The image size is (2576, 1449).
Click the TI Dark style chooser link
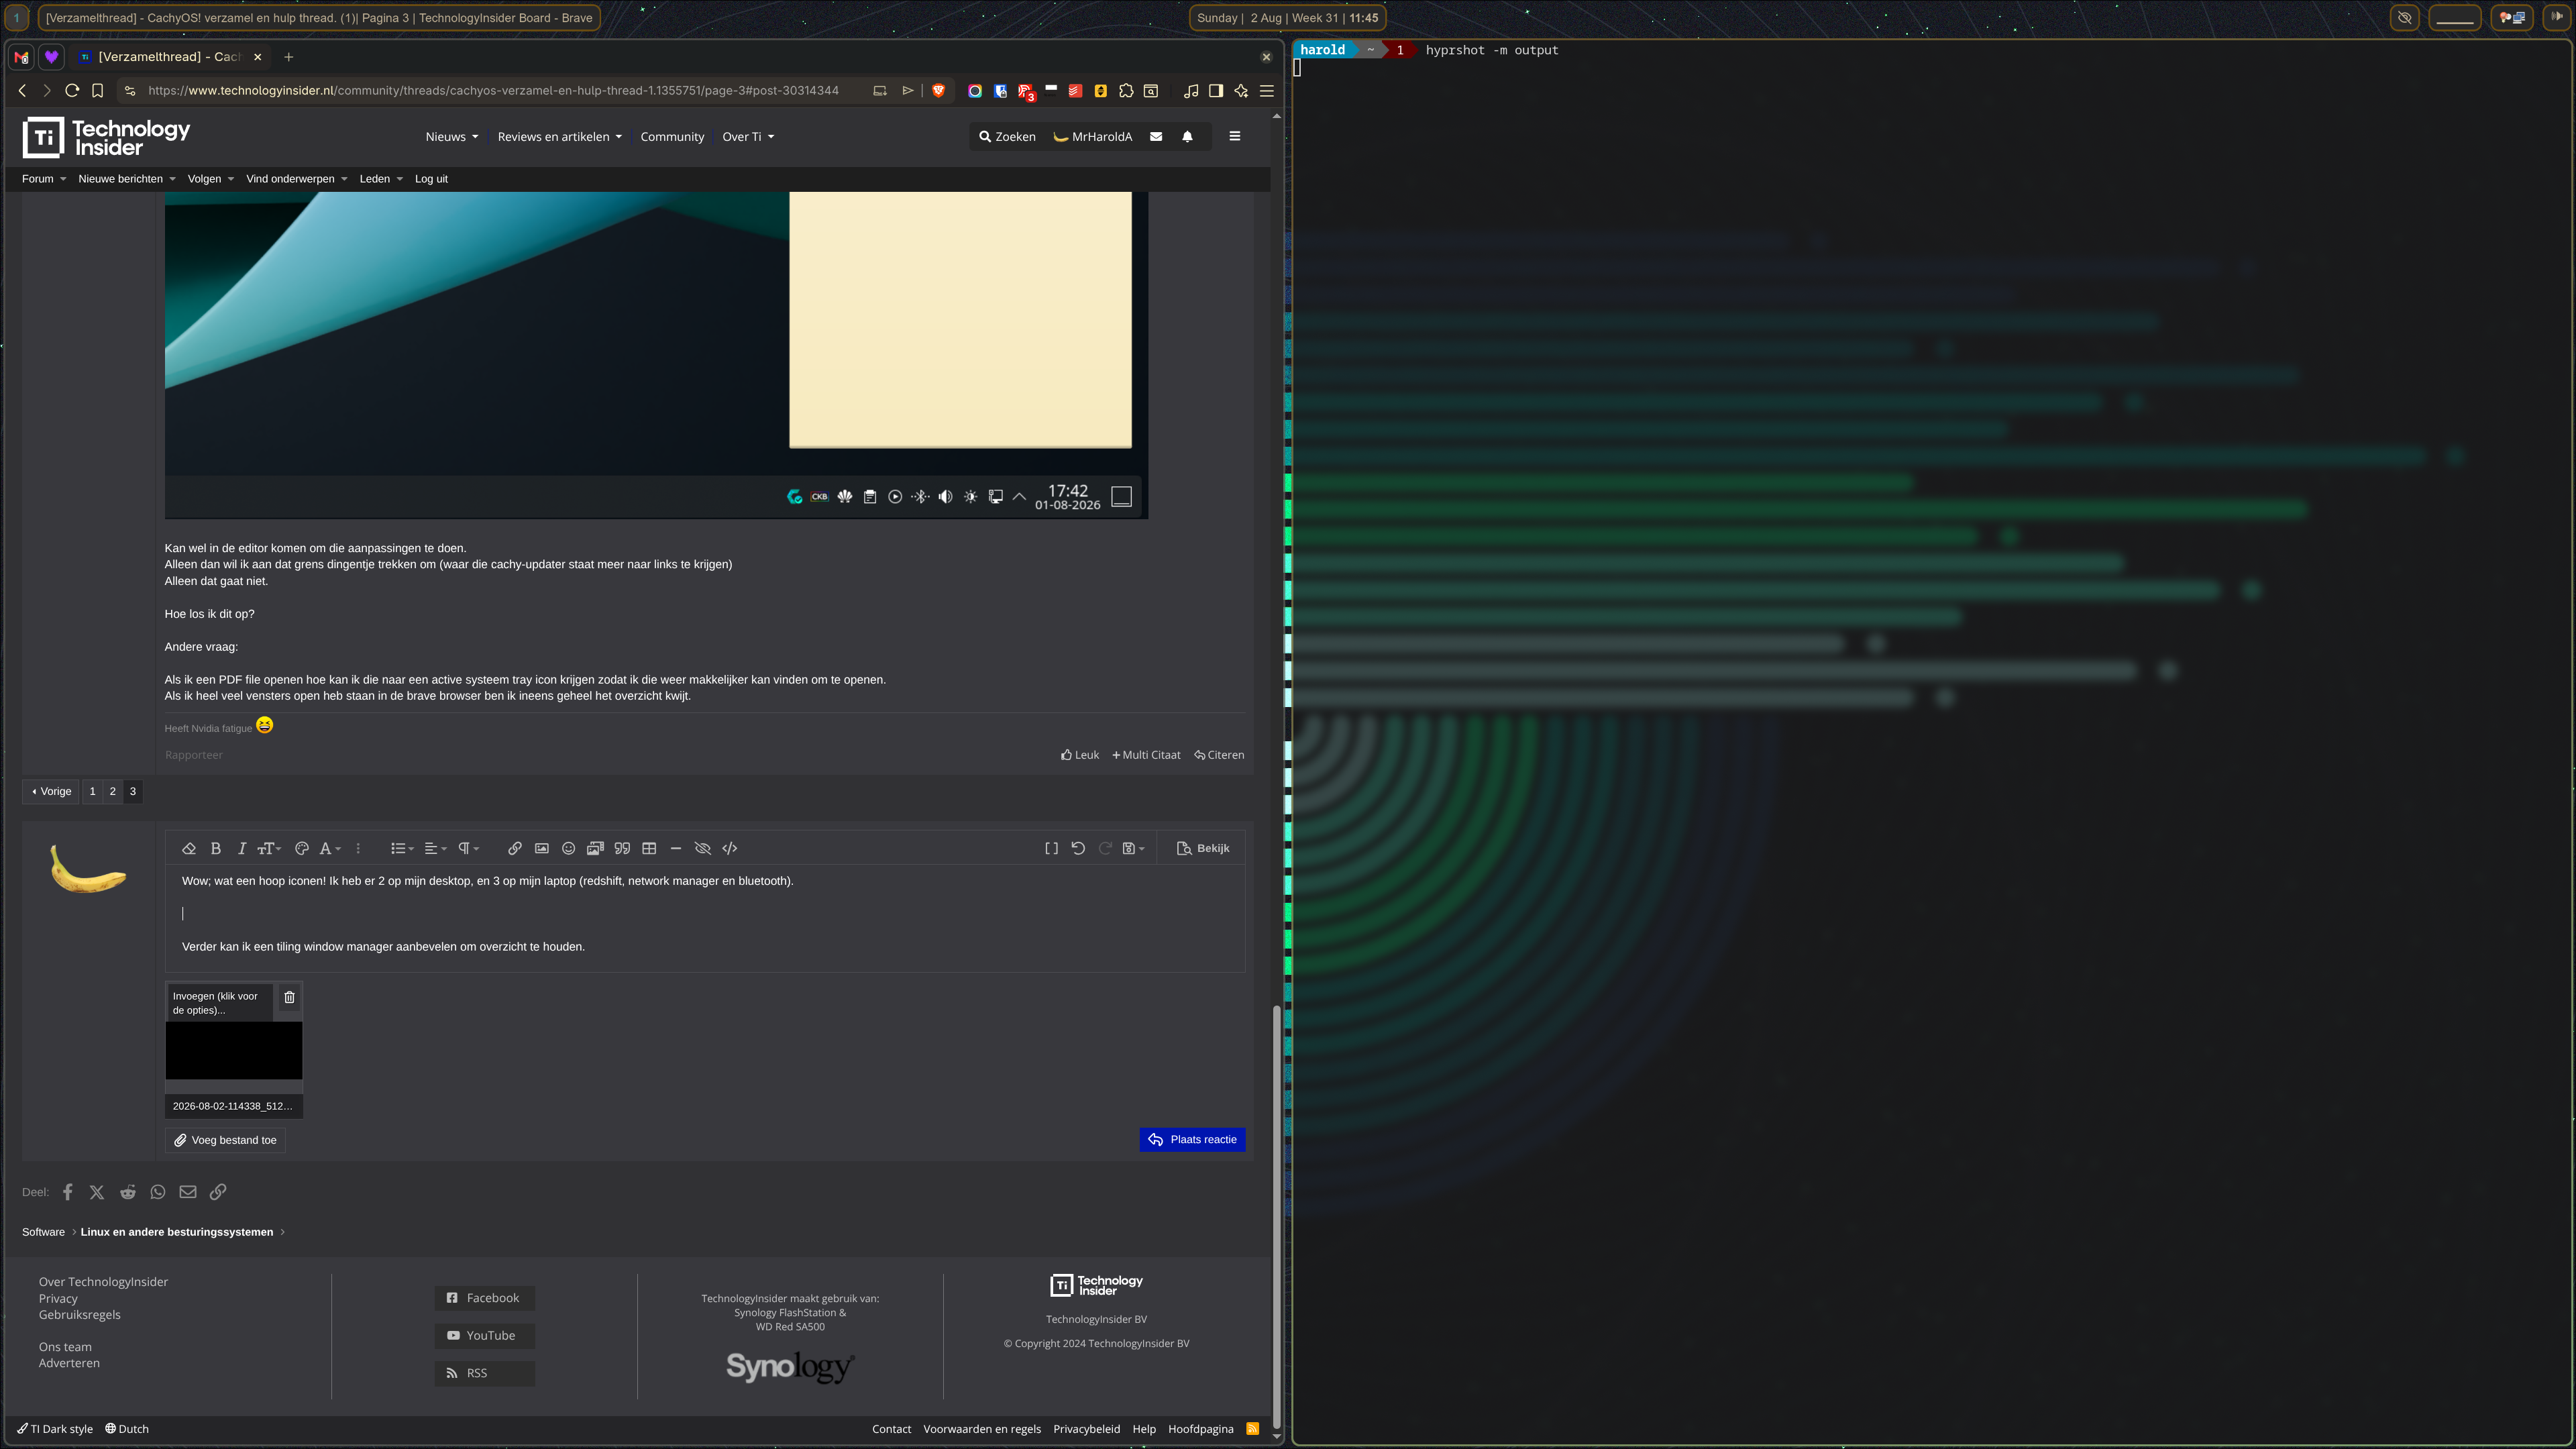pyautogui.click(x=55, y=1430)
